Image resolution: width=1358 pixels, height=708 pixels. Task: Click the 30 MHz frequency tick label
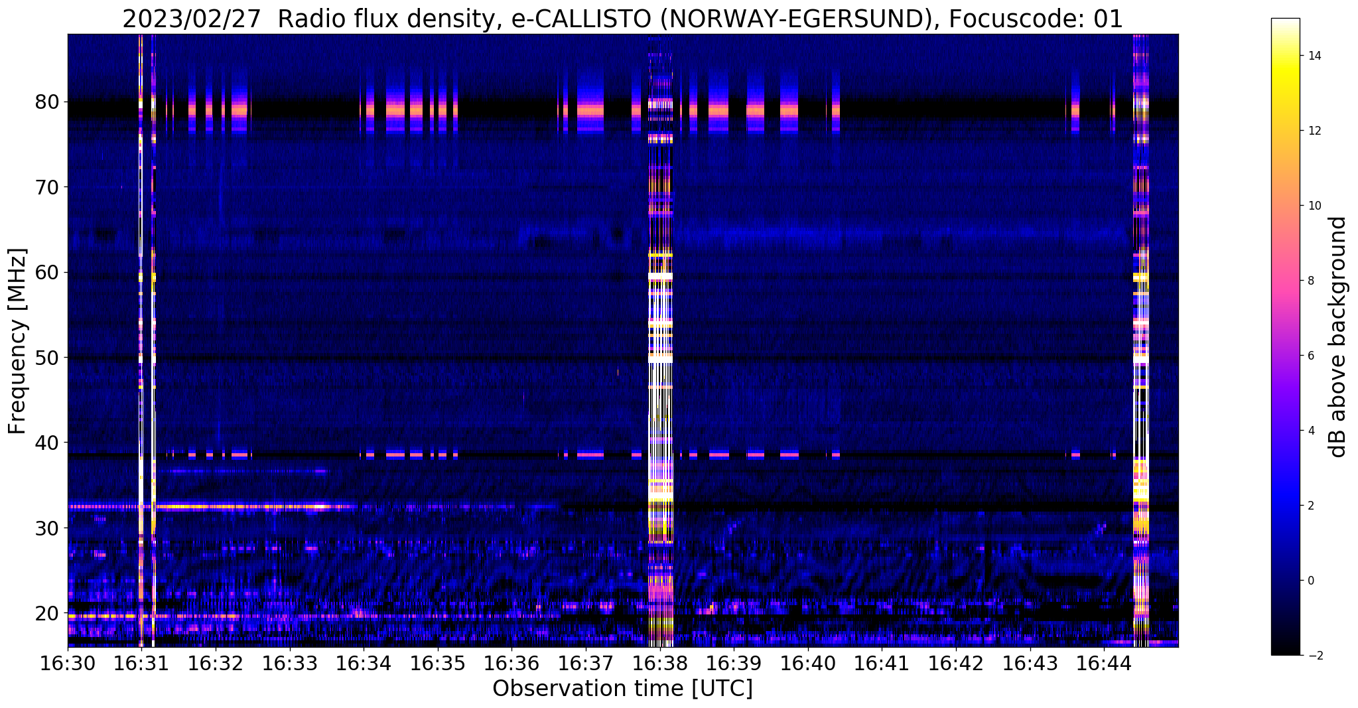[x=46, y=528]
